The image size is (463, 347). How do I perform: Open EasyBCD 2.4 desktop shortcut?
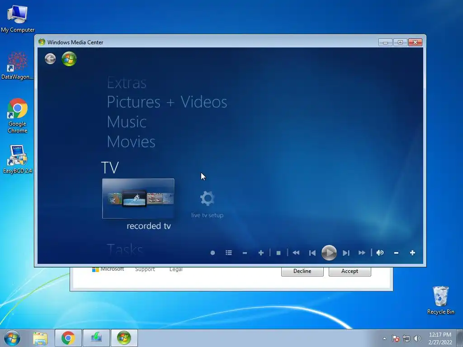pos(18,159)
